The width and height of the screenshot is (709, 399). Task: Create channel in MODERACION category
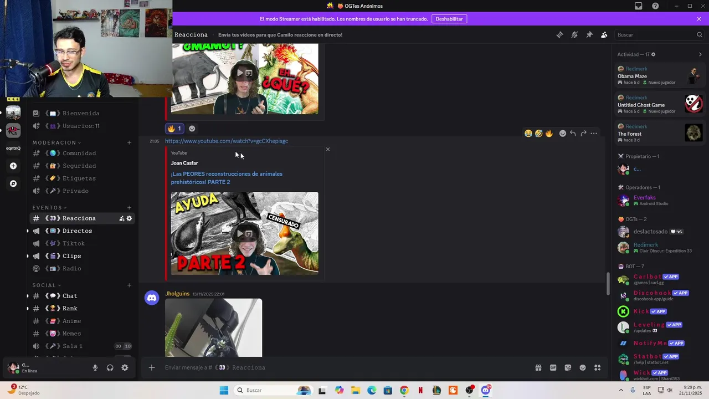129,142
